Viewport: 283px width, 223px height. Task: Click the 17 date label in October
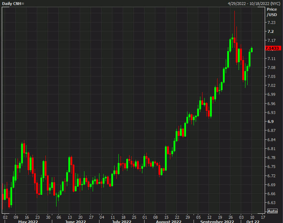pyautogui.click(x=263, y=217)
